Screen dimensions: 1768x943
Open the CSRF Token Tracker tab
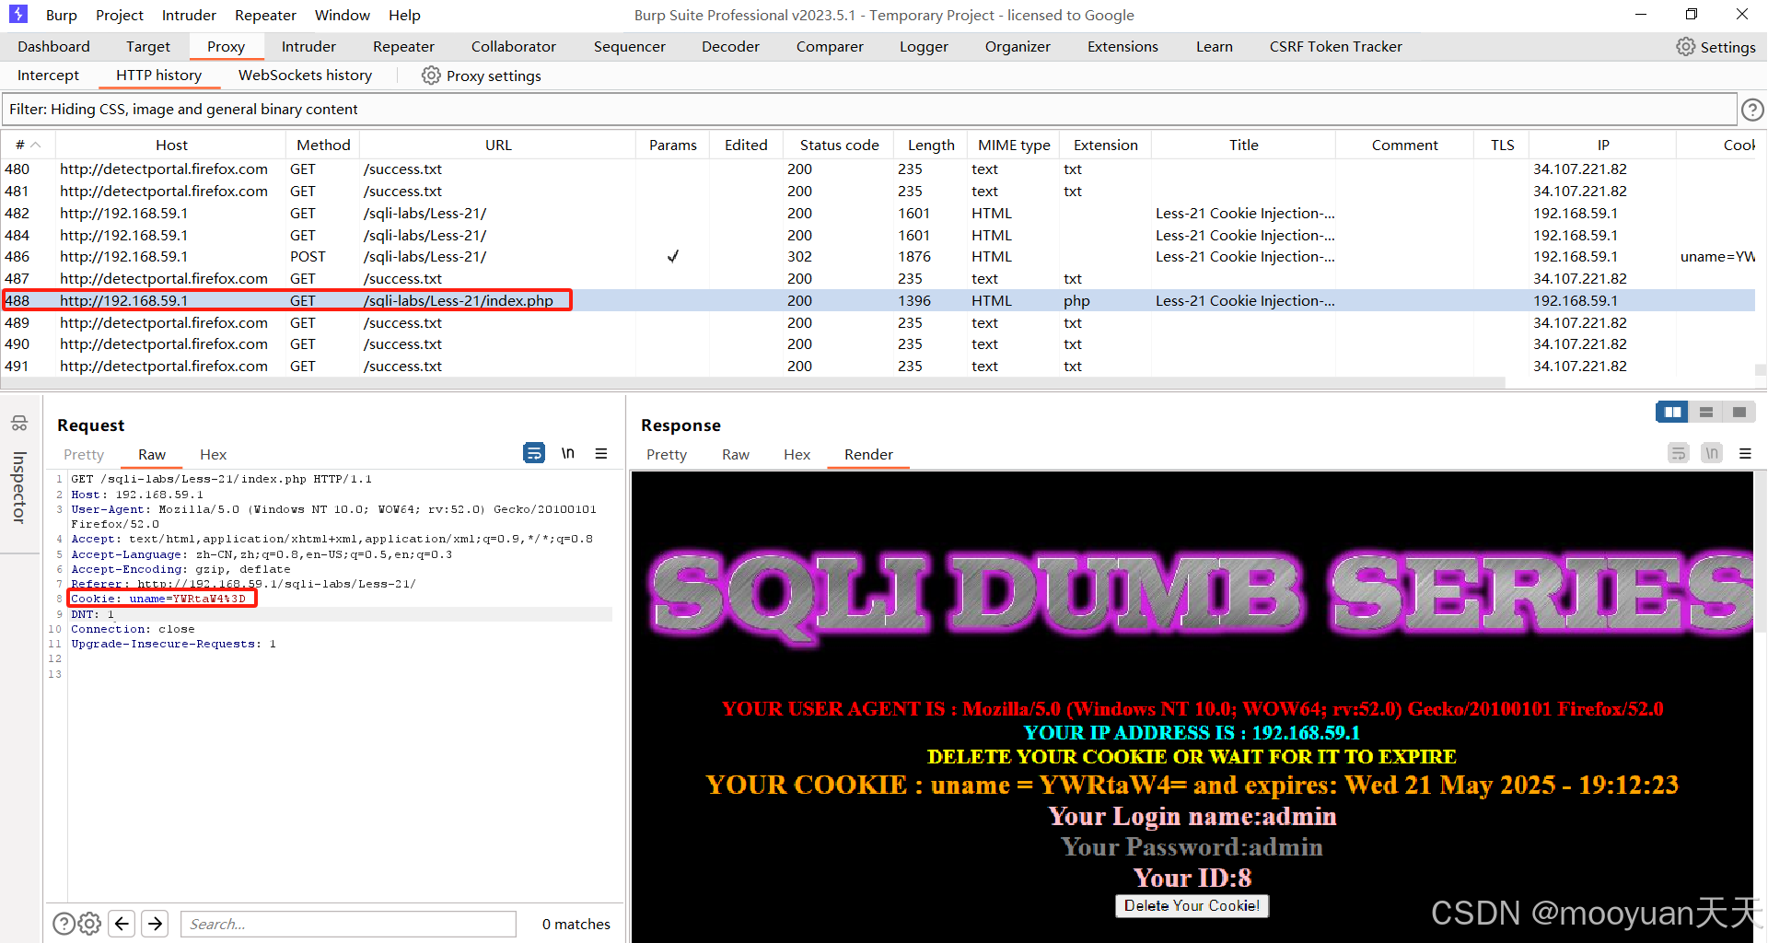click(1335, 46)
